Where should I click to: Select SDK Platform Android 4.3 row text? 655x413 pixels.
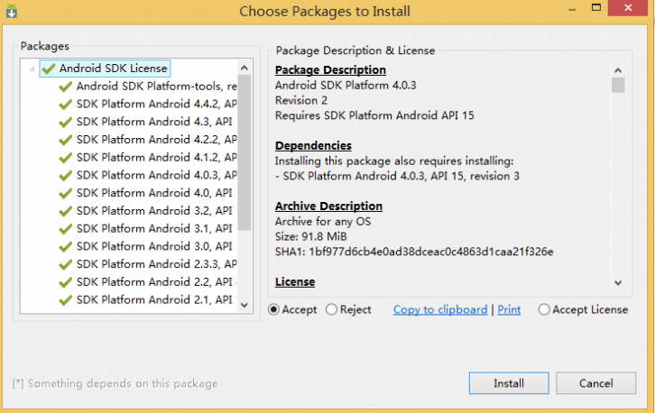[x=154, y=122]
